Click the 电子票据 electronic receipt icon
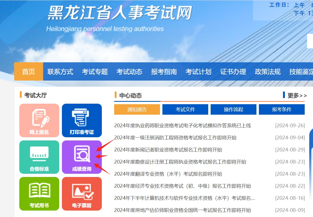 82,193
